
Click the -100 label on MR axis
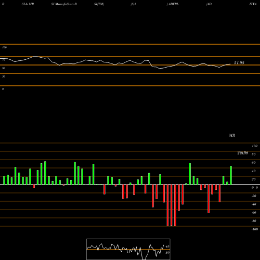pos(255,229)
